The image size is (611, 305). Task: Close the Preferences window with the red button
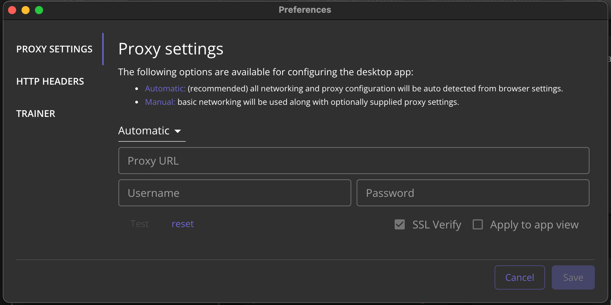(12, 10)
